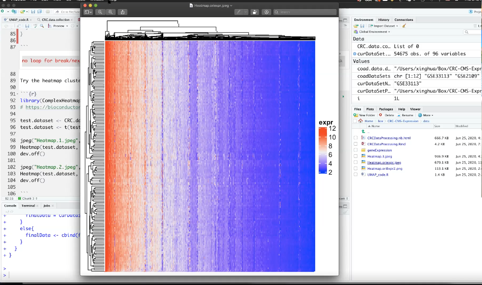Switch to the History tab
Screen dimensions: 482x285
[384, 20]
